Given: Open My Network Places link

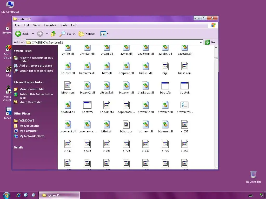Looking at the screenshot, I should pos(29,136).
